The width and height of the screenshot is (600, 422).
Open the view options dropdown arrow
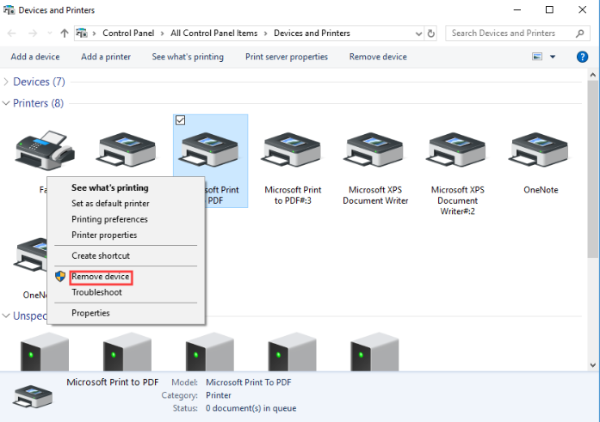[x=553, y=57]
